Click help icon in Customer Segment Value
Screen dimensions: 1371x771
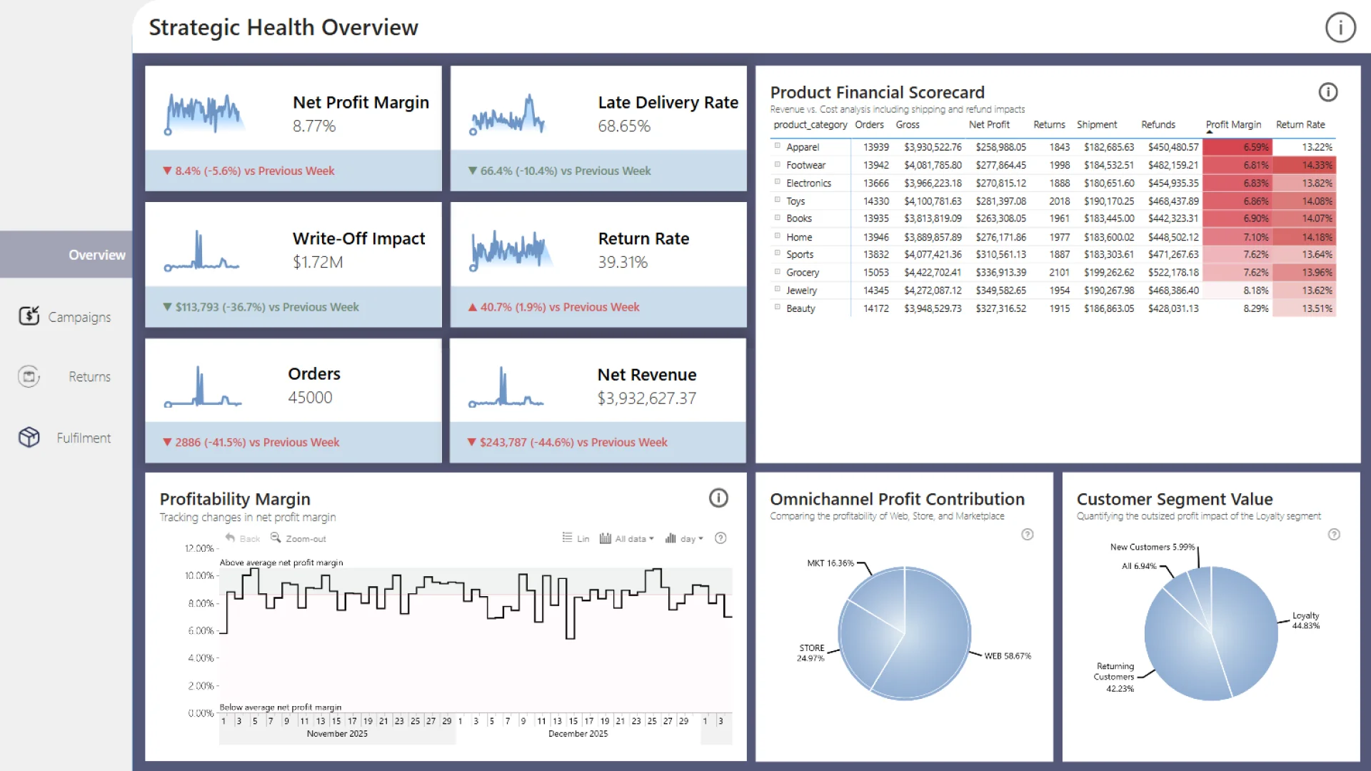[x=1333, y=535]
